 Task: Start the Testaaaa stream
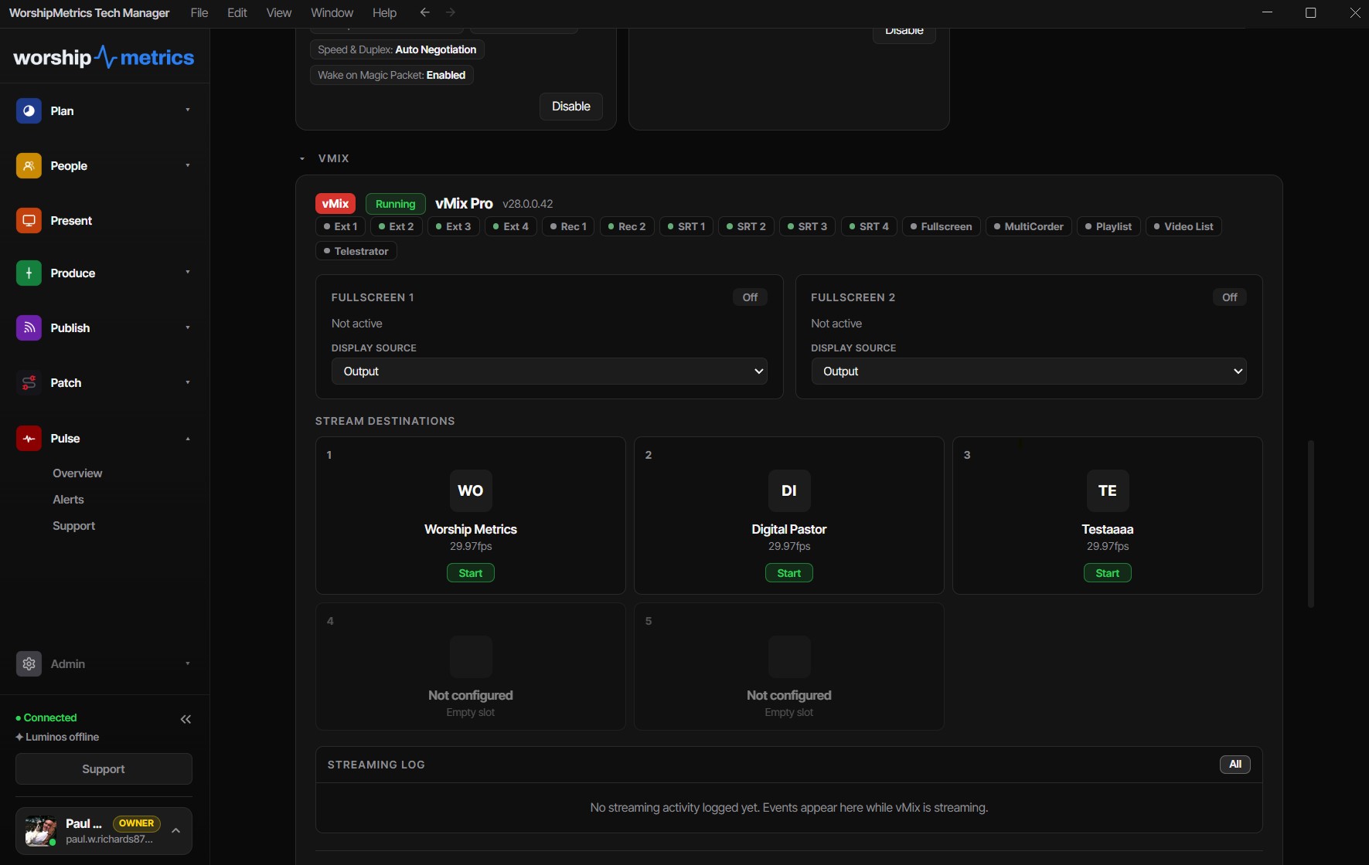(x=1108, y=573)
